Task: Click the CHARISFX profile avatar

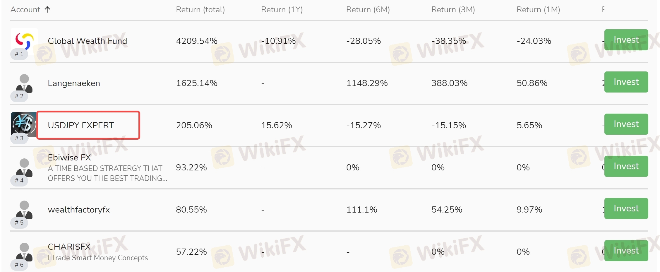Action: tap(24, 252)
